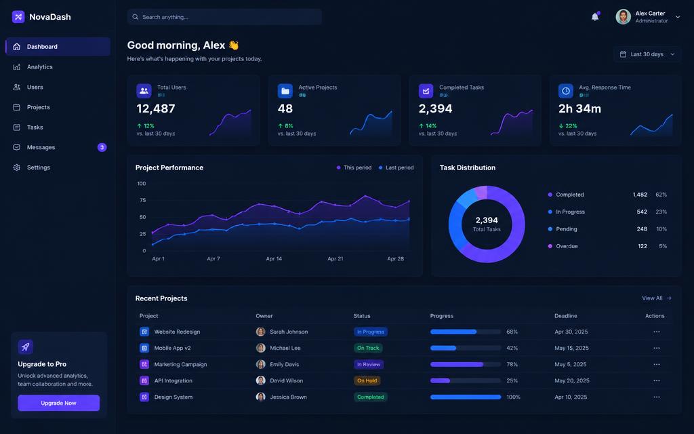Open the Last 30 days date range dropdown
This screenshot has height=434, width=694.
click(647, 54)
